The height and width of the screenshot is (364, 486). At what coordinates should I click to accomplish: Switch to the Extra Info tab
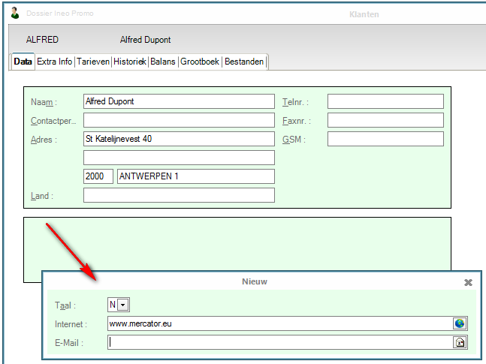click(x=55, y=62)
